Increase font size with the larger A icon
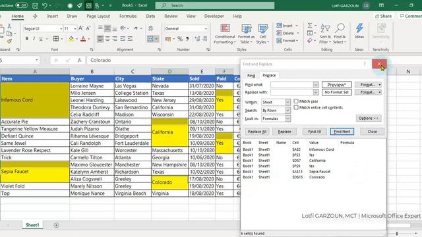 (80, 28)
